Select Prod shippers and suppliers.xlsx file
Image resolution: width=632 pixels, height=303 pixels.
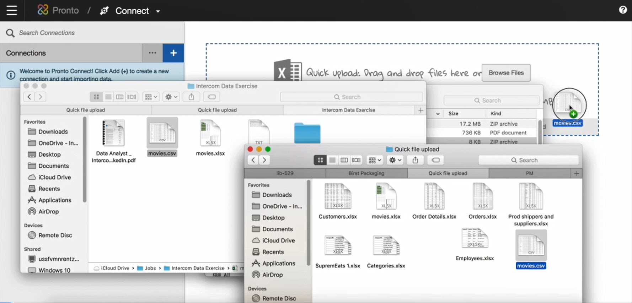coord(531,205)
